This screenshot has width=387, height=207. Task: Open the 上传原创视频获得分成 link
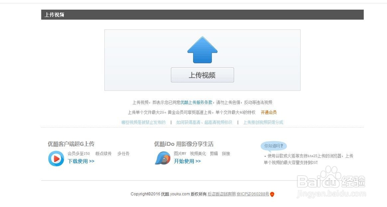(x=263, y=122)
